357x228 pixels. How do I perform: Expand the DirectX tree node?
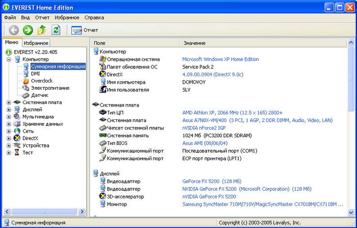9,138
